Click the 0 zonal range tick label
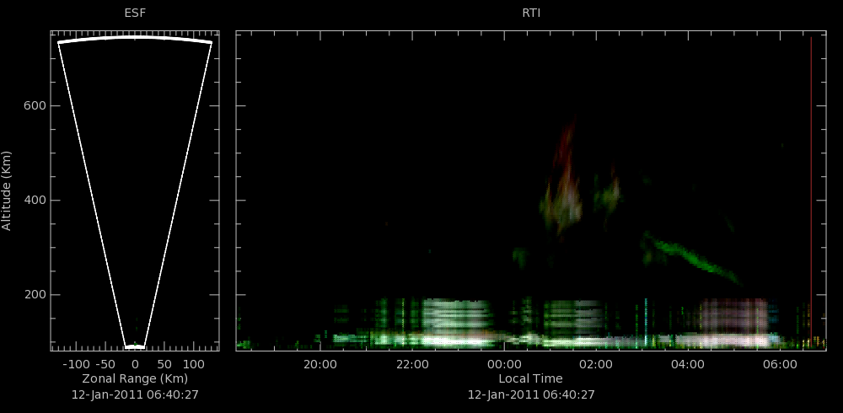Image resolution: width=843 pixels, height=413 pixels. (136, 364)
